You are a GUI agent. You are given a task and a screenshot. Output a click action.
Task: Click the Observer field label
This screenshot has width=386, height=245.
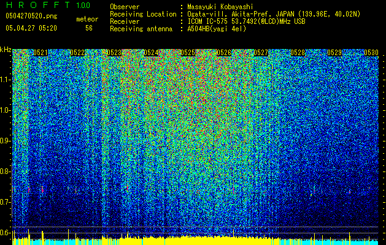pyautogui.click(x=125, y=7)
